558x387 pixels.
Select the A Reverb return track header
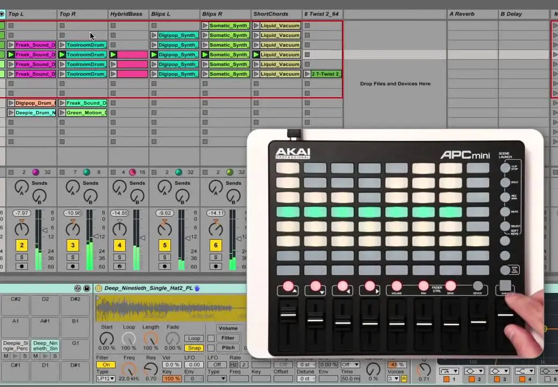(472, 14)
